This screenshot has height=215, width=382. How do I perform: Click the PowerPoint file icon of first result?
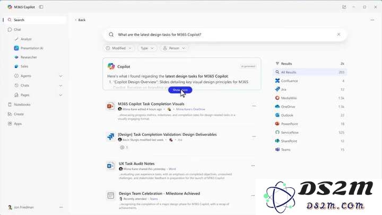110,106
